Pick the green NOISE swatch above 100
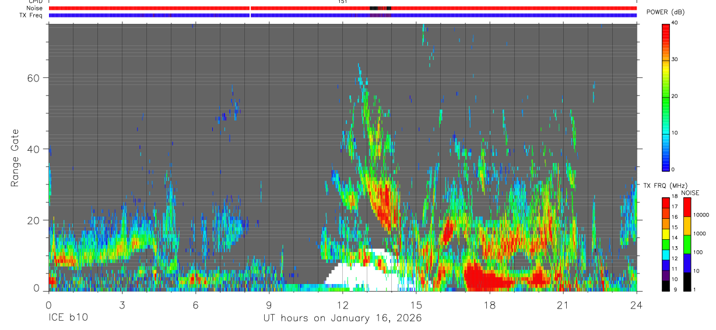The width and height of the screenshot is (716, 330). (687, 244)
